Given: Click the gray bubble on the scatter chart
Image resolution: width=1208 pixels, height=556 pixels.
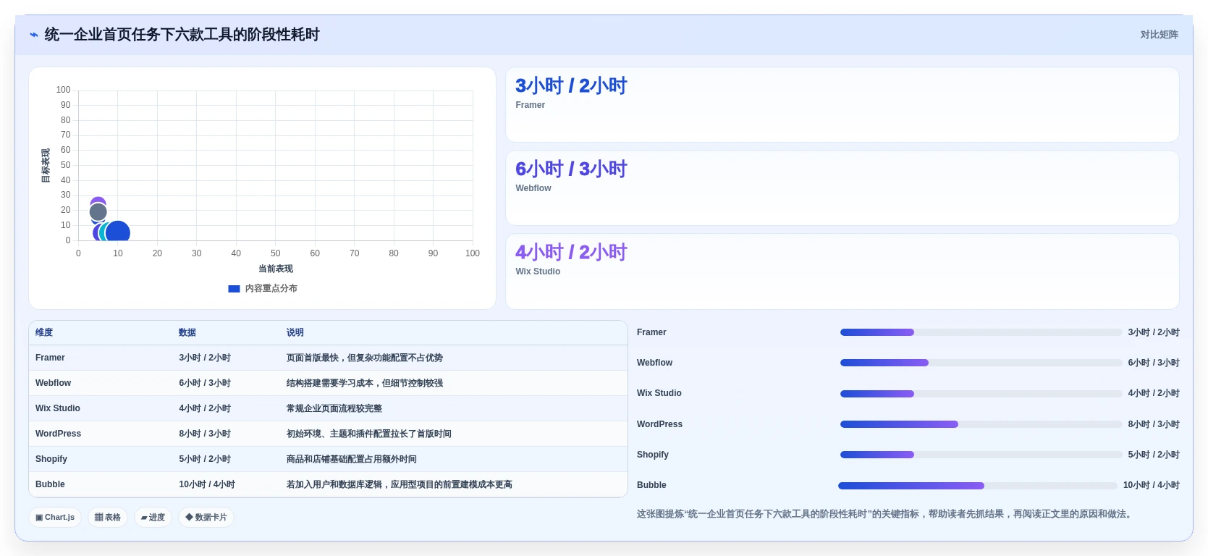Looking at the screenshot, I should point(98,212).
